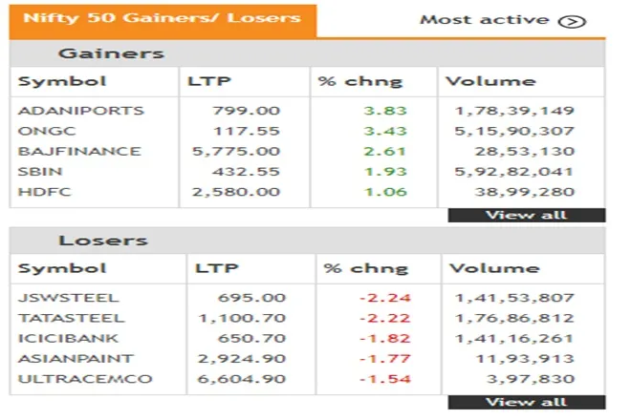Image resolution: width=631 pixels, height=420 pixels.
Task: Click the Gainers Volume column header
Action: coord(490,82)
